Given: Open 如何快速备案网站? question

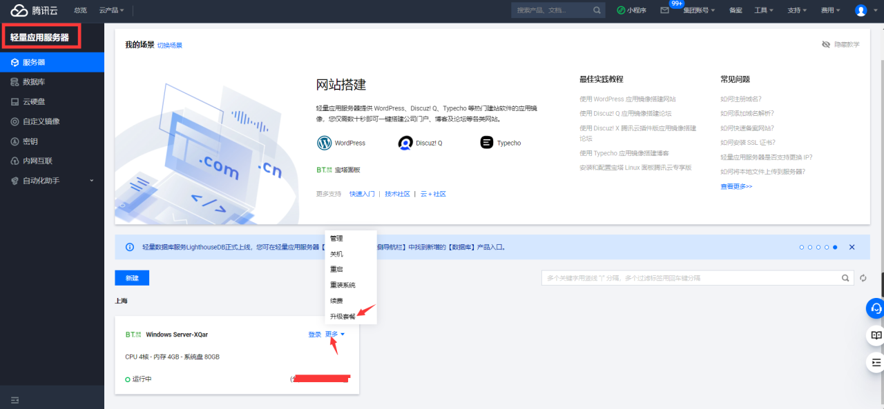Looking at the screenshot, I should (747, 128).
